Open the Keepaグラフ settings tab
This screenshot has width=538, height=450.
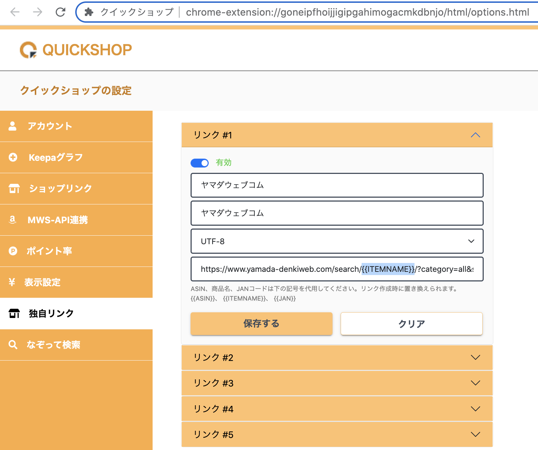76,158
